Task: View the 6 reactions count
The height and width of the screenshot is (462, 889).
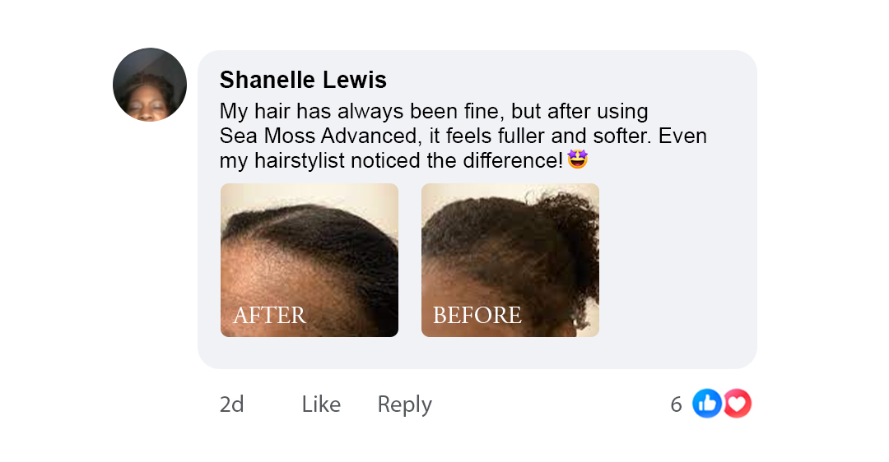Action: 676,404
